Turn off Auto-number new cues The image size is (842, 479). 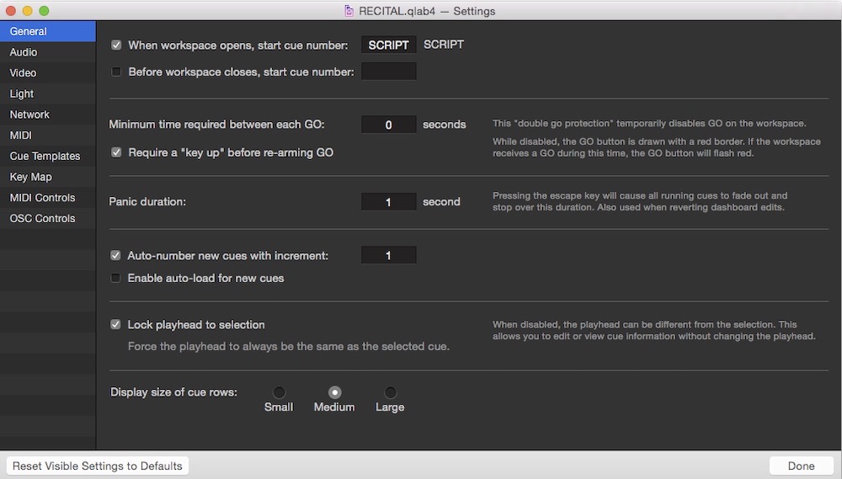tap(116, 255)
